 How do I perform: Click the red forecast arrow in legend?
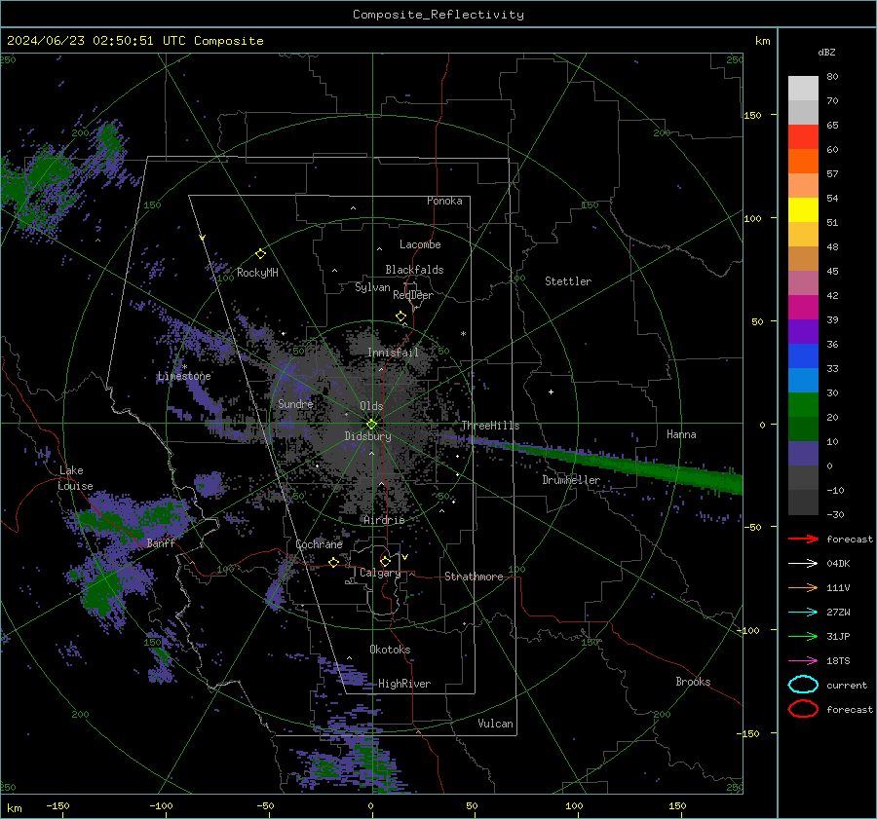click(x=803, y=539)
